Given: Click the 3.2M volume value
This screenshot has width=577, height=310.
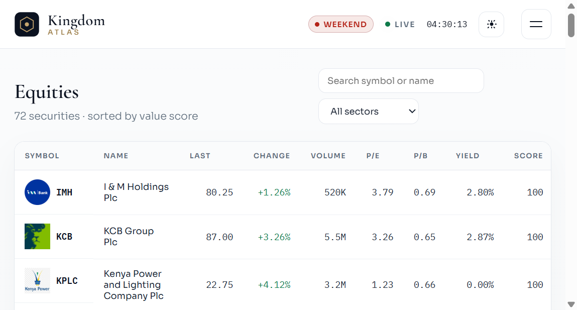Looking at the screenshot, I should click(335, 284).
